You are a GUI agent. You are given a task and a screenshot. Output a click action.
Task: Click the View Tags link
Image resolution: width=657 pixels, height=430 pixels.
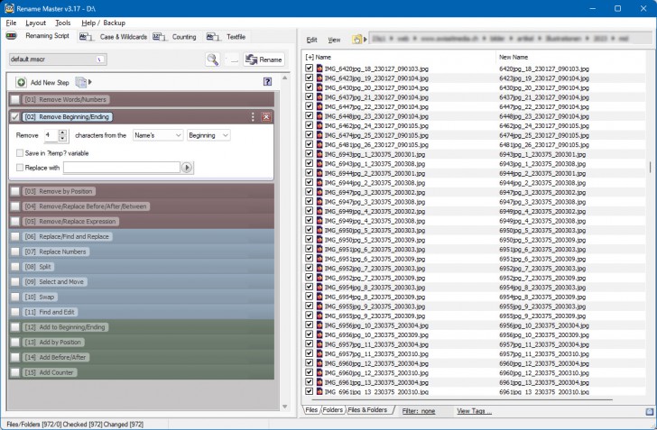[475, 411]
